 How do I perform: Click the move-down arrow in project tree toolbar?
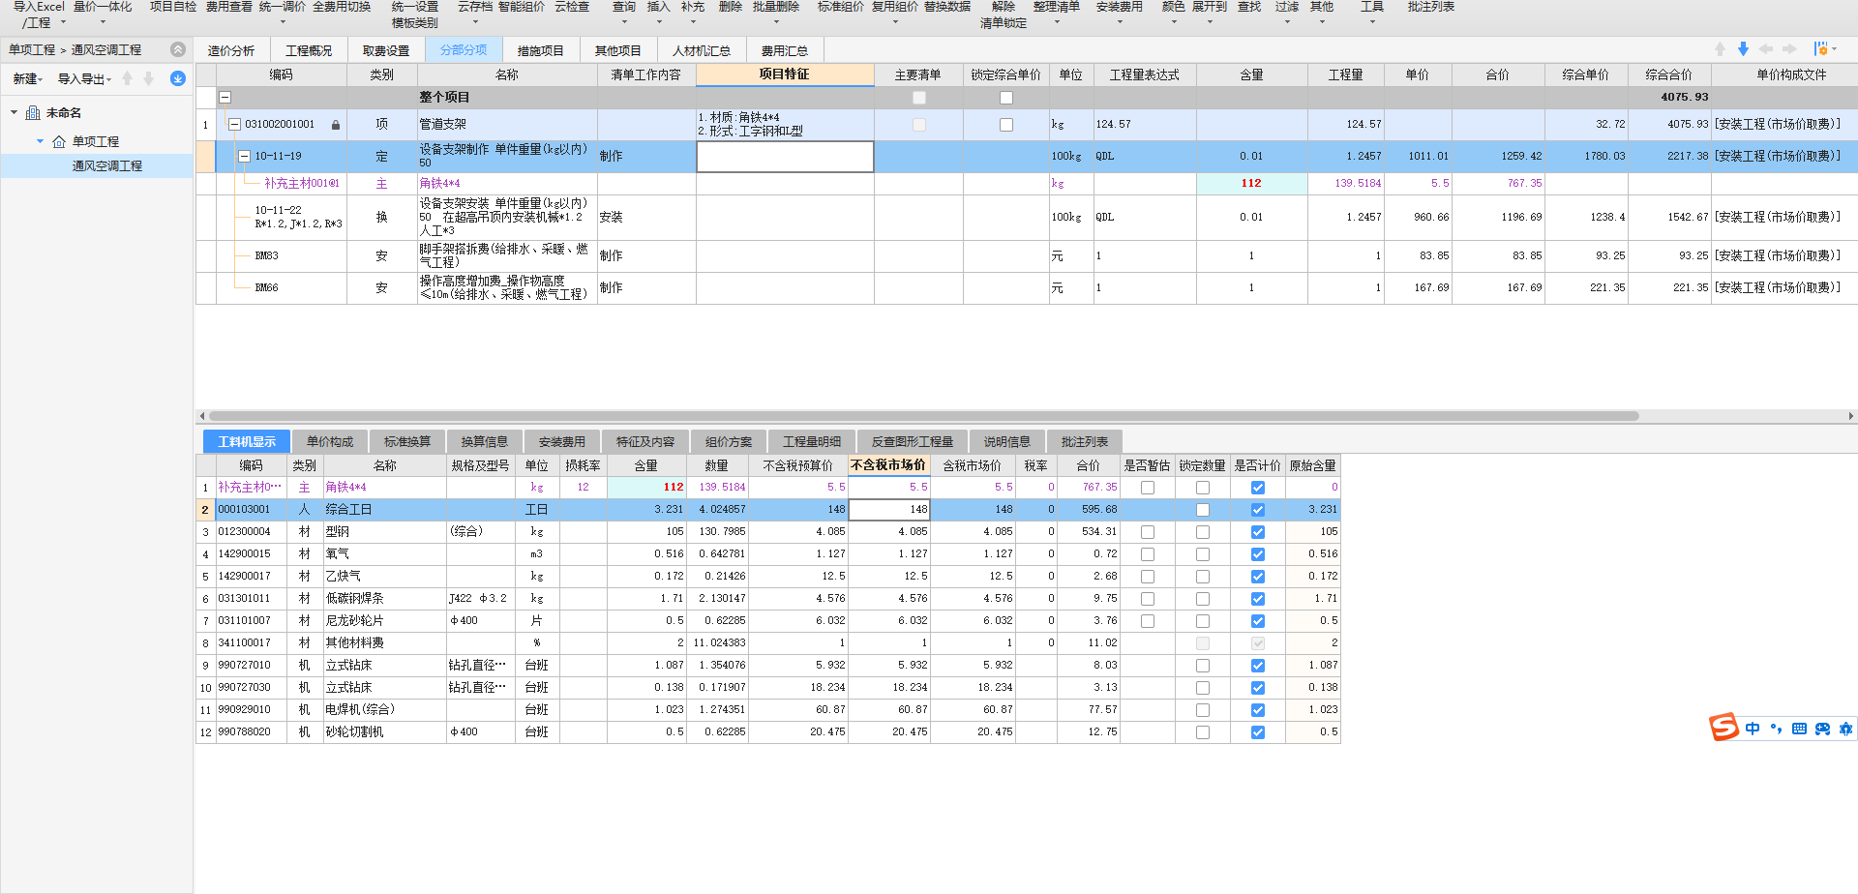(x=149, y=79)
